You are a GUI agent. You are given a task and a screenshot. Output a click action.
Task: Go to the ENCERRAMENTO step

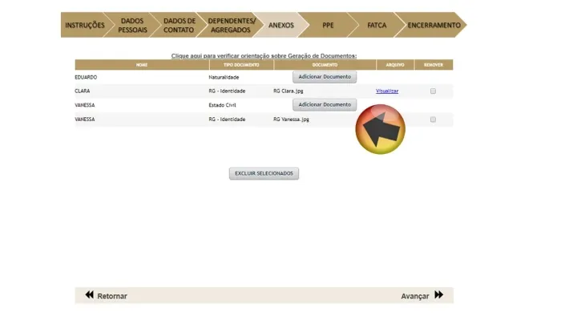434,25
